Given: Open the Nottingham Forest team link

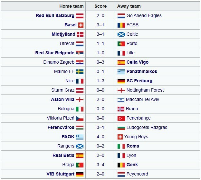Looking at the screenshot, I should coord(145,90).
